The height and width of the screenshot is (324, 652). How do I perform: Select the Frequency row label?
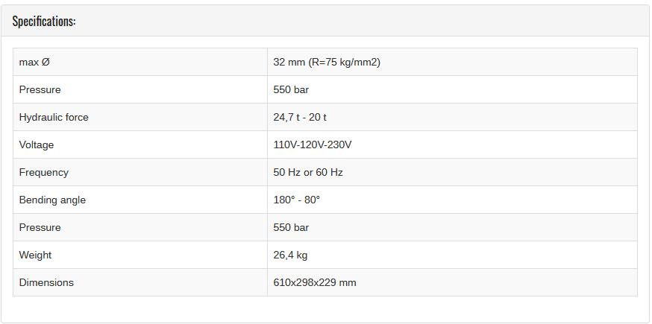pyautogui.click(x=44, y=172)
